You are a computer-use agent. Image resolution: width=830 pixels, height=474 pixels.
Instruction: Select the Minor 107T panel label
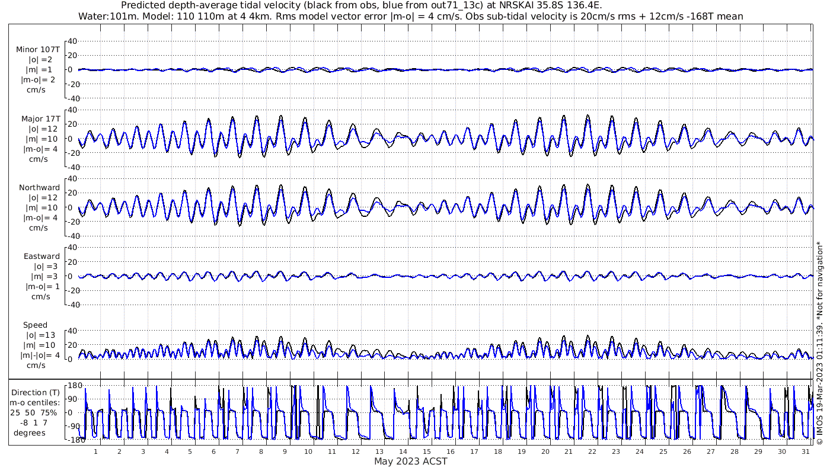(38, 50)
